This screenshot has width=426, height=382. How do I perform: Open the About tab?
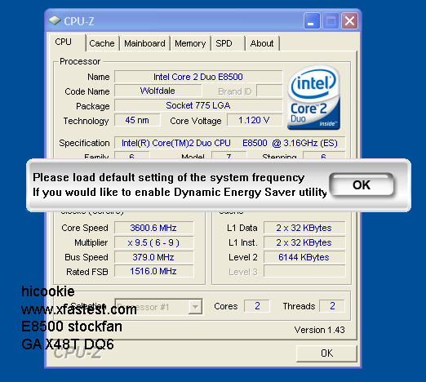point(262,43)
